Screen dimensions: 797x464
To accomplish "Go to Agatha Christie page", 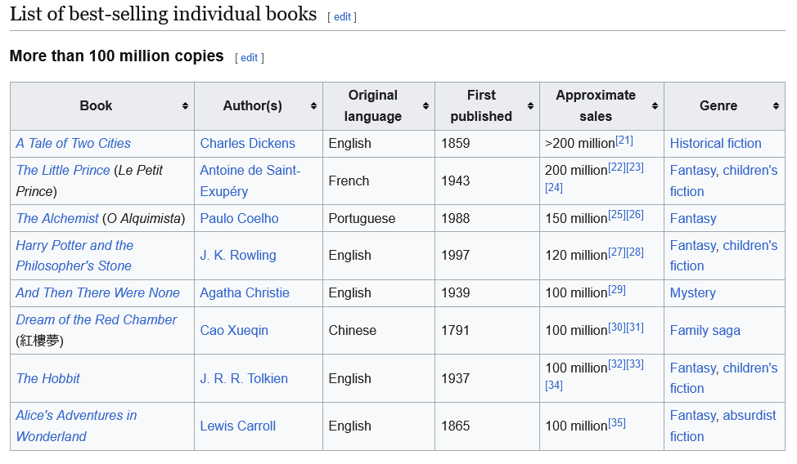I will [x=245, y=292].
